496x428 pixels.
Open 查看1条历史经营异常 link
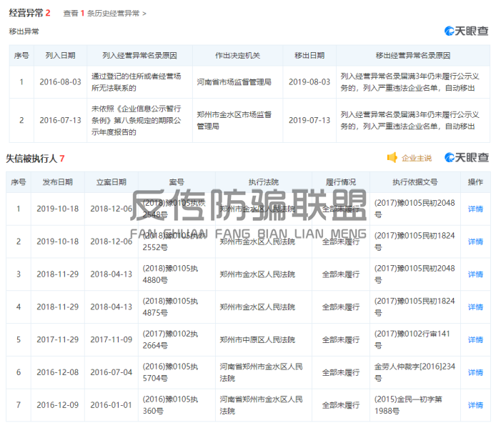tap(104, 14)
